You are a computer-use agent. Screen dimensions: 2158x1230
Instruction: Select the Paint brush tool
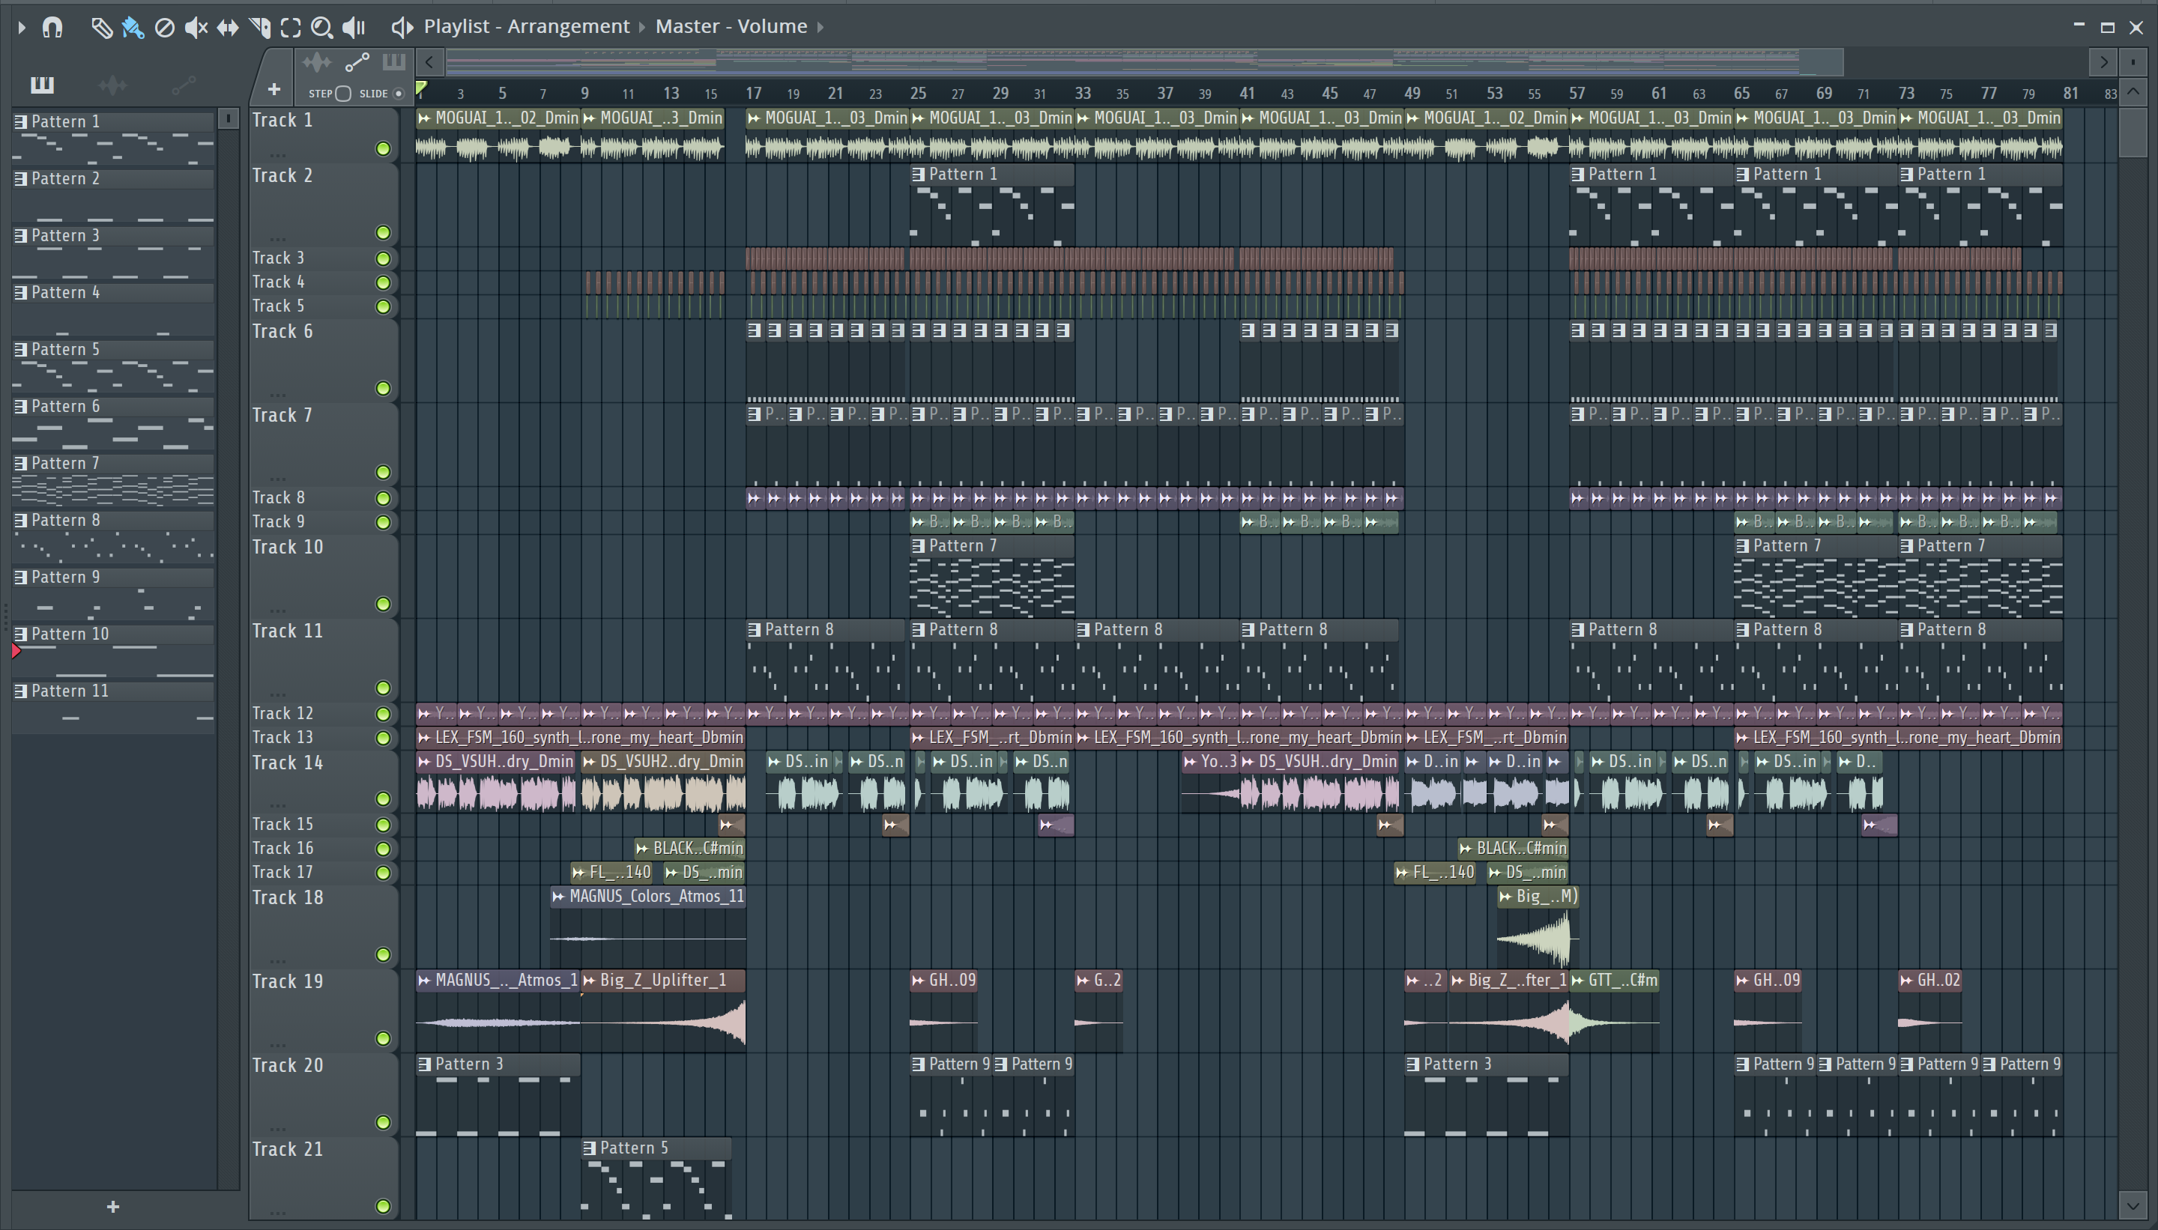pyautogui.click(x=133, y=27)
